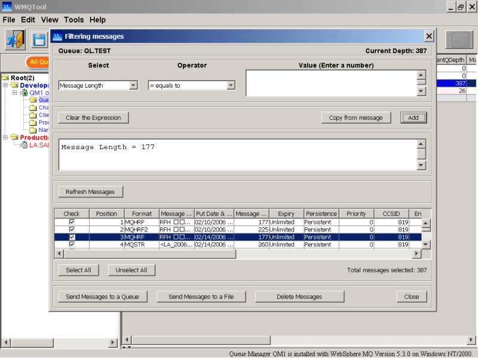
Task: Open the Edit menu
Action: coord(28,20)
